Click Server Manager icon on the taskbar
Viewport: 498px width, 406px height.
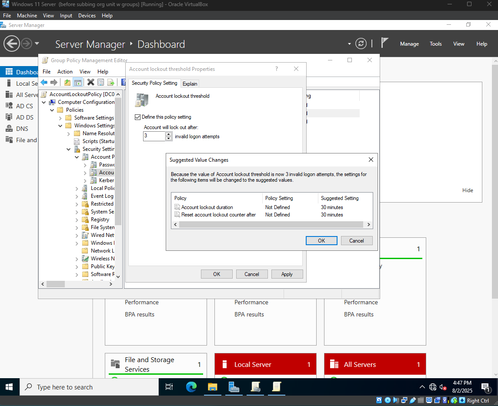(x=234, y=387)
